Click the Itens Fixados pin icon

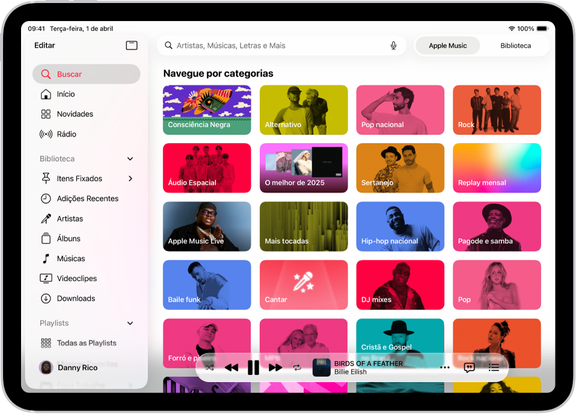(46, 178)
